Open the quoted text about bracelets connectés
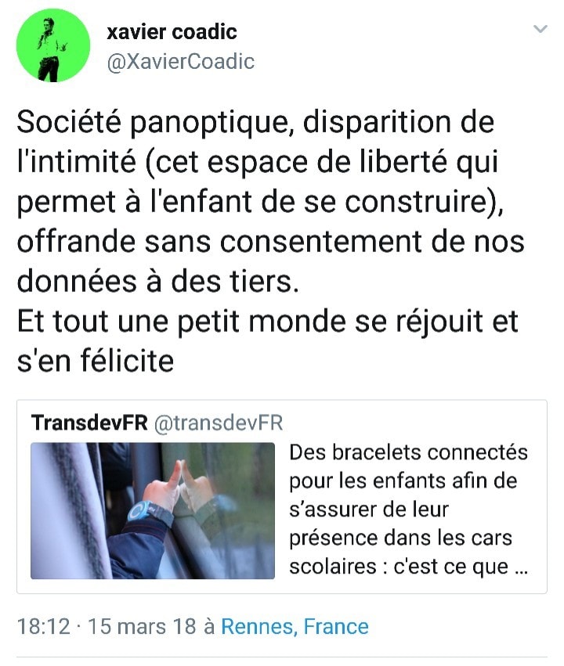This screenshot has height=666, width=564. [x=408, y=509]
